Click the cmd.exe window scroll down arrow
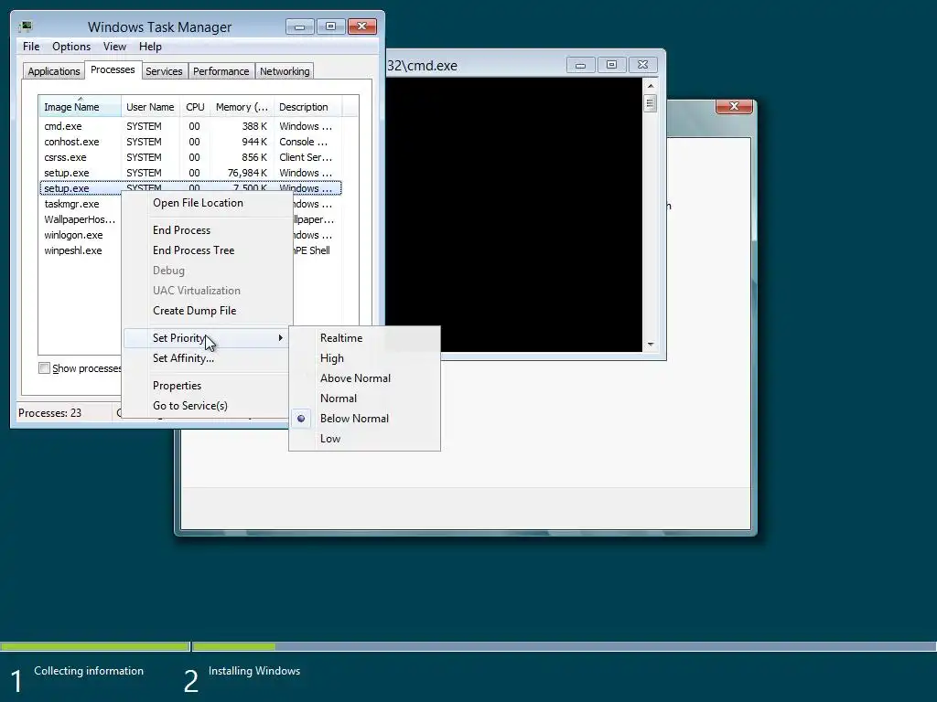937x702 pixels. point(651,345)
